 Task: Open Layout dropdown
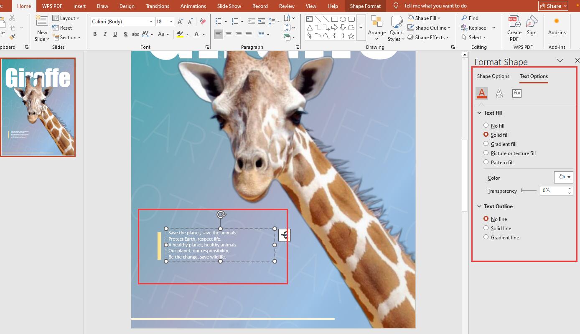pyautogui.click(x=66, y=18)
